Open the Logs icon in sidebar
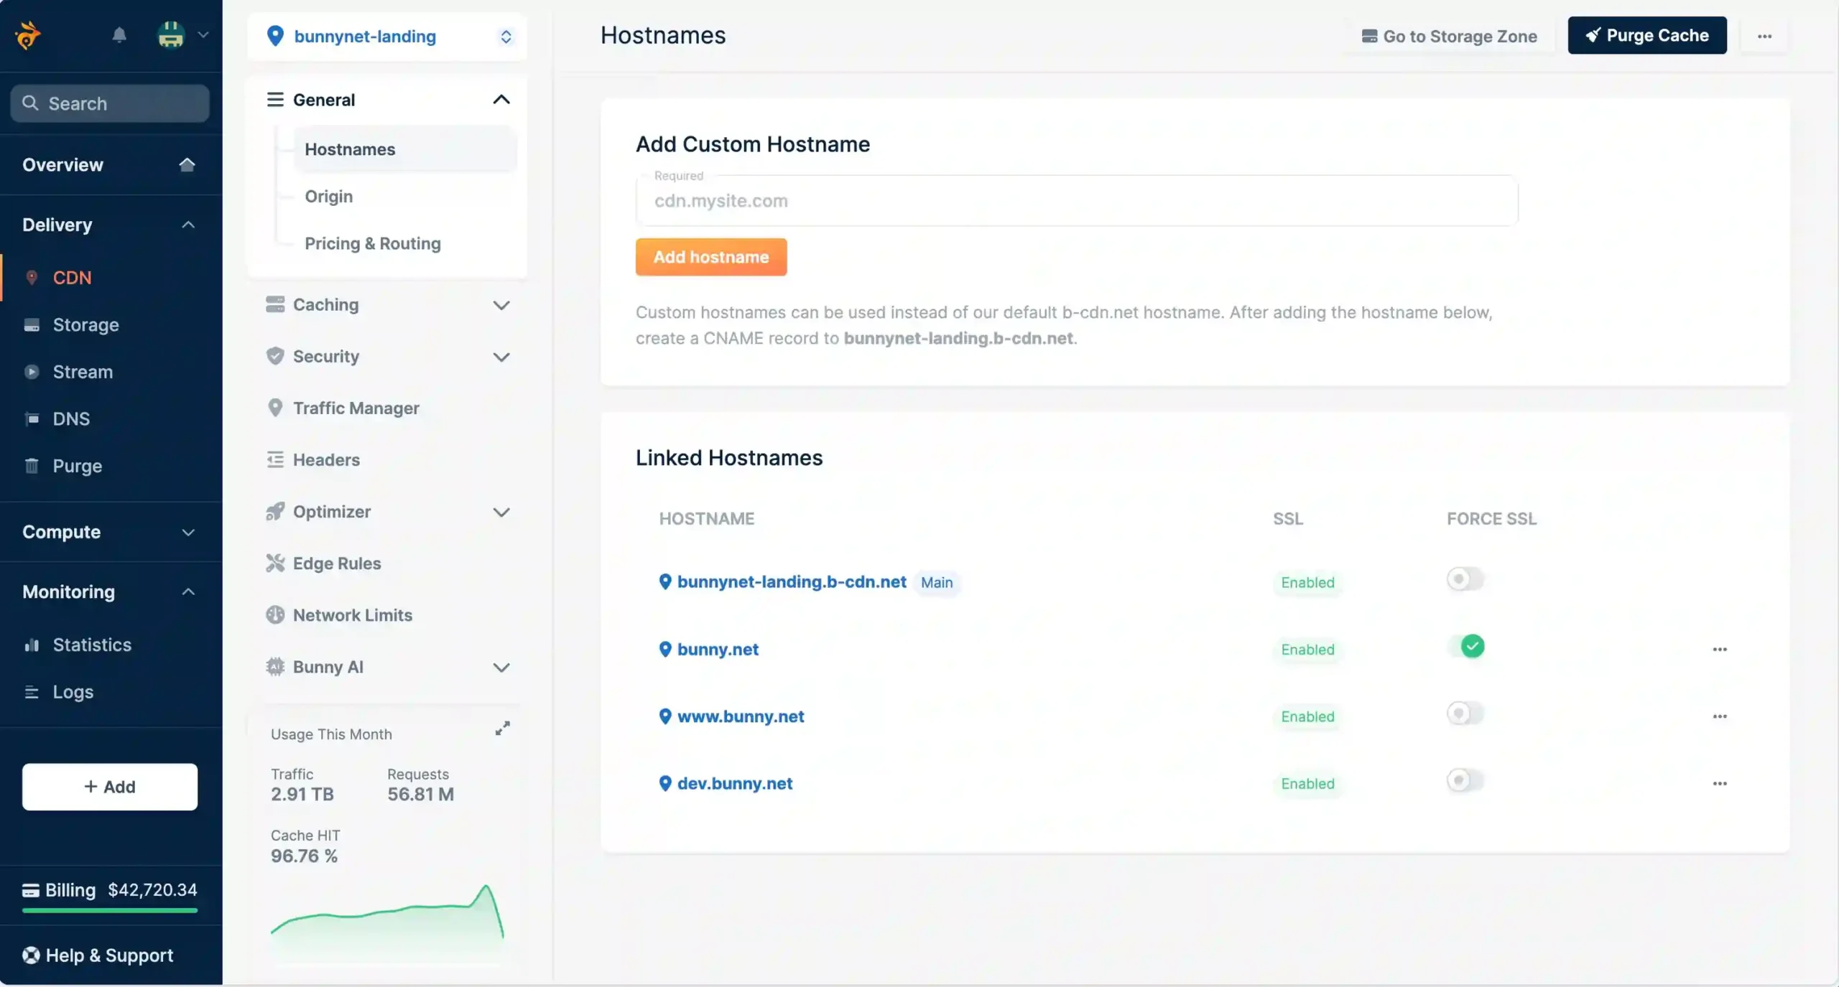This screenshot has height=987, width=1839. 32,691
